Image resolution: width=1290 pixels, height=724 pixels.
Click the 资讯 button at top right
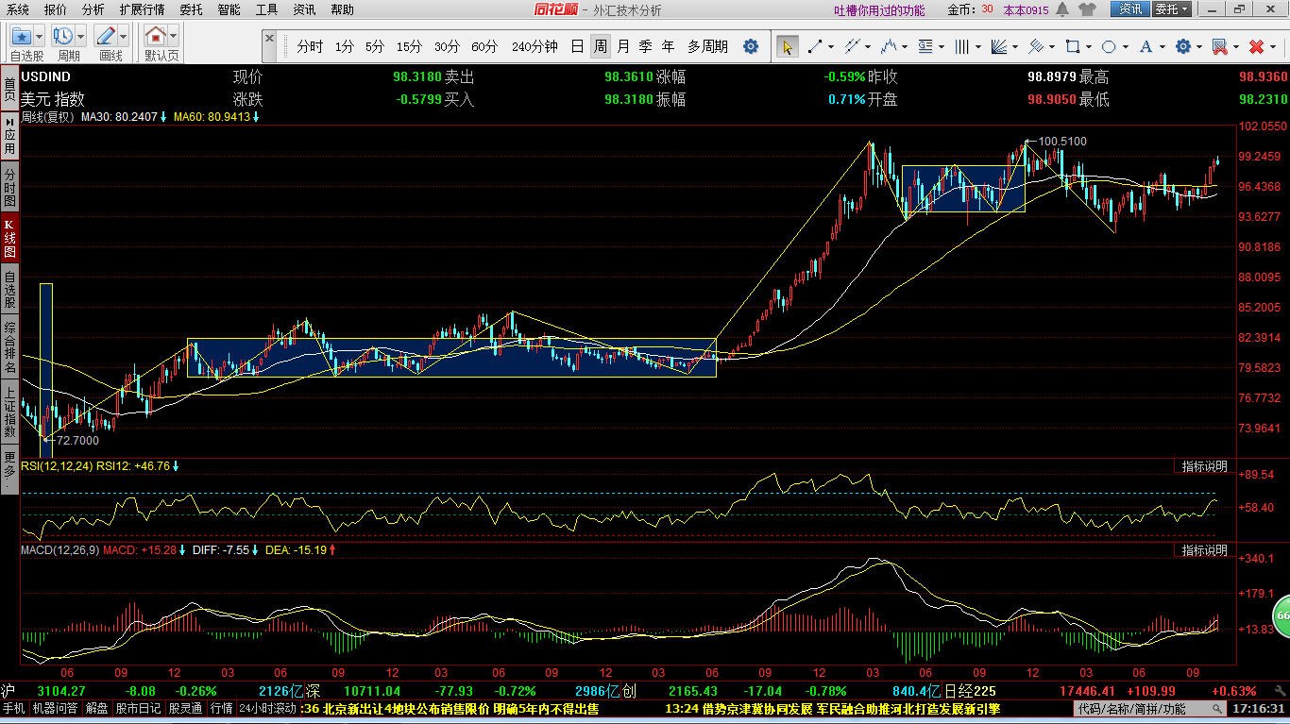coord(1129,9)
